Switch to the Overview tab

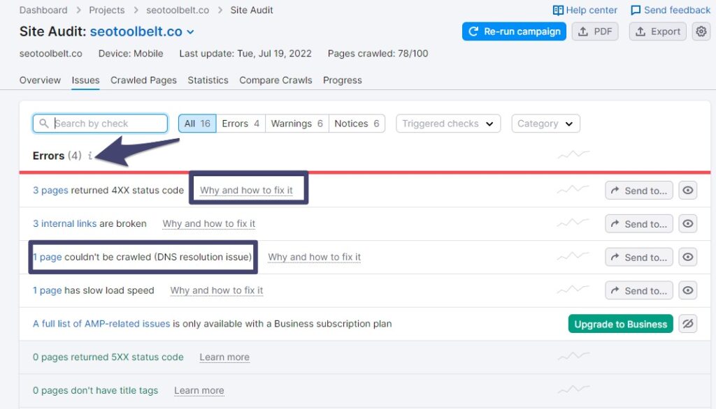pos(40,80)
